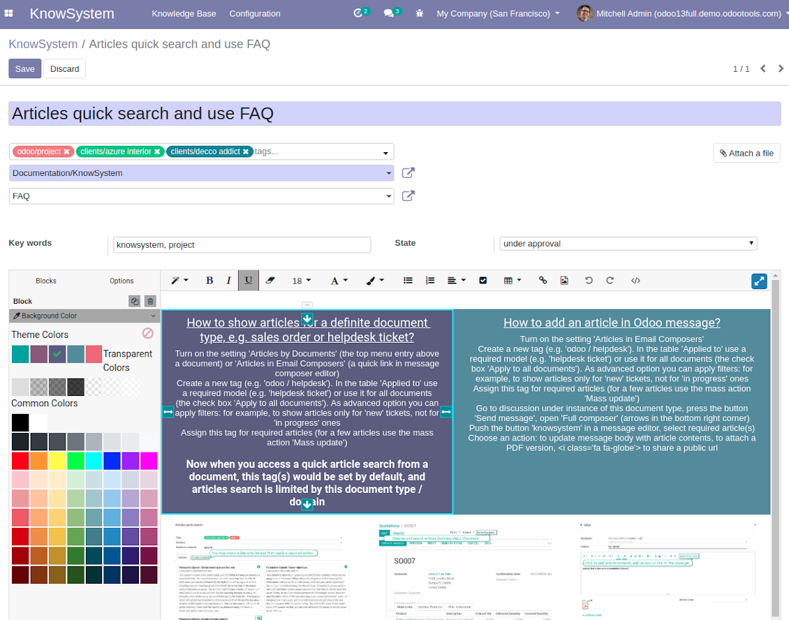This screenshot has width=789, height=620.
Task: Remove the clients/decco addict tag
Action: (x=246, y=152)
